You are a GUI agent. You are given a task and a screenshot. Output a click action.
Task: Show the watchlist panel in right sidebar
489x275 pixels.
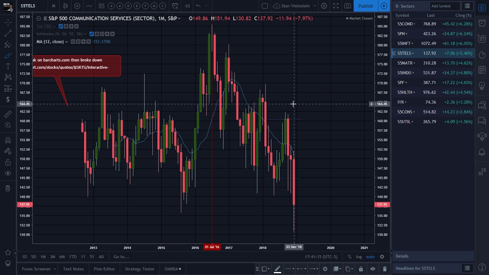coord(482,8)
